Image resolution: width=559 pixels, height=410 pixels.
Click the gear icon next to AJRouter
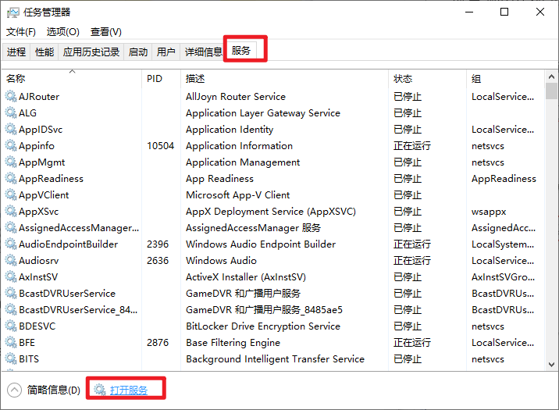point(11,96)
